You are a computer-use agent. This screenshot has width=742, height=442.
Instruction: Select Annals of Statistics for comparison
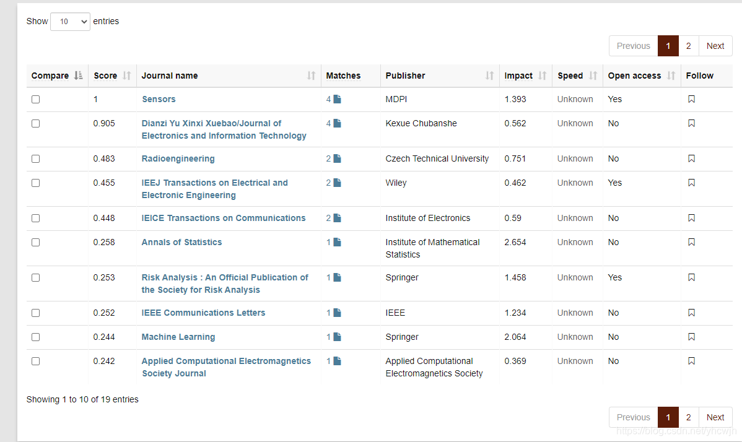pyautogui.click(x=35, y=243)
